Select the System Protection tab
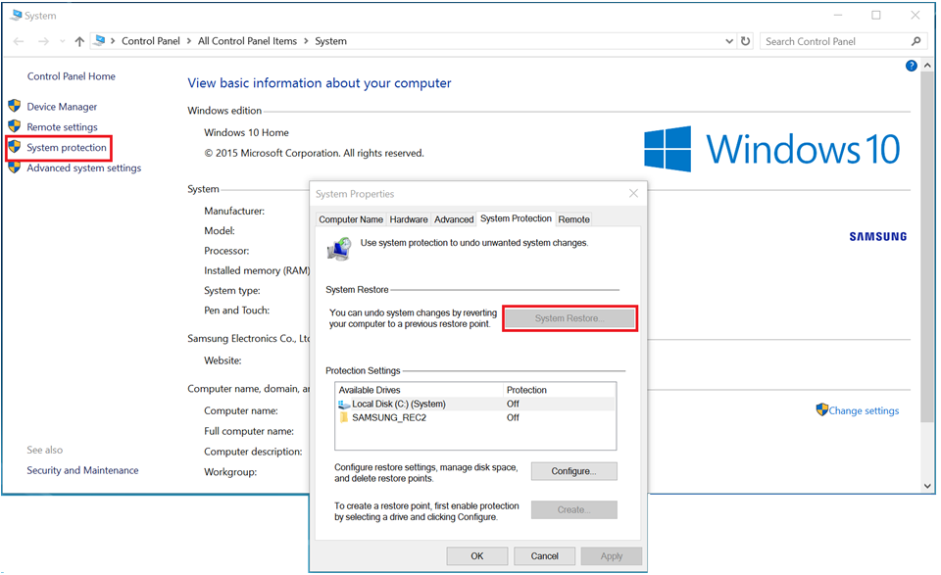The image size is (941, 575). [517, 218]
